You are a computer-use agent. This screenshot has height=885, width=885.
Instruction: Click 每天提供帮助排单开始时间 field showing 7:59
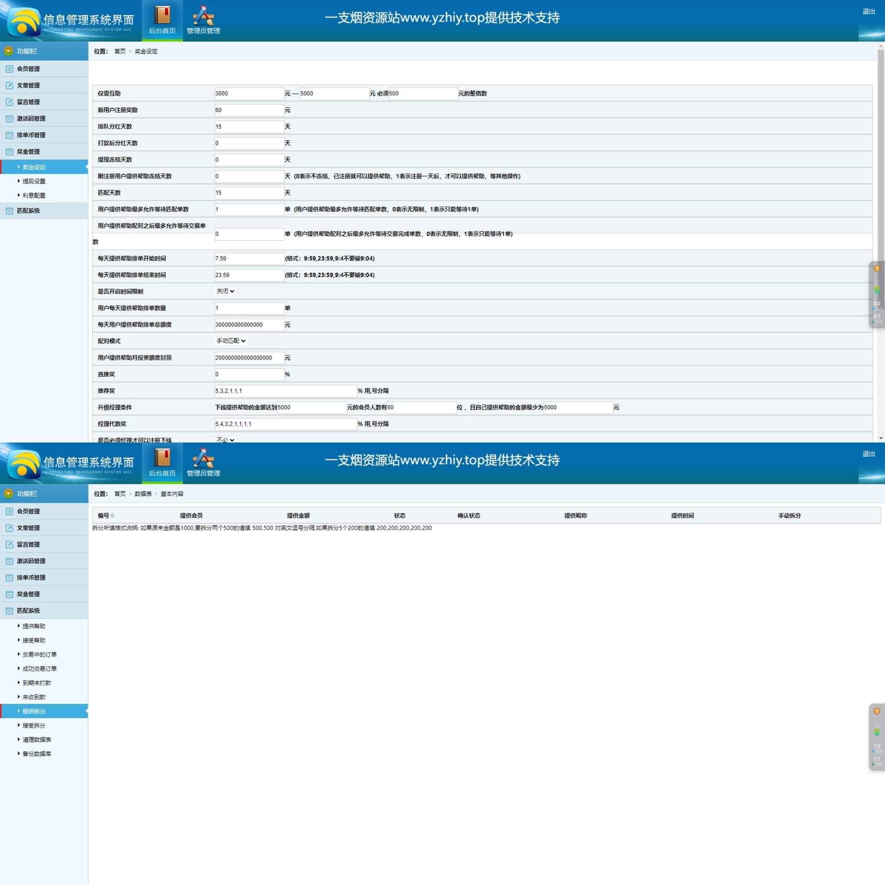pyautogui.click(x=249, y=259)
